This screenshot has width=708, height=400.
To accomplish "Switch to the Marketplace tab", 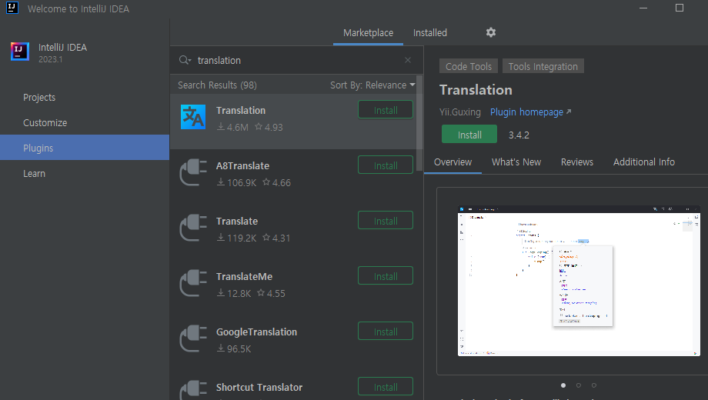I will pyautogui.click(x=368, y=33).
